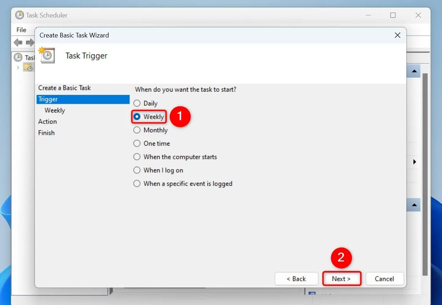
Task: Click the Task Scheduler title bar clock icon
Action: (x=20, y=15)
